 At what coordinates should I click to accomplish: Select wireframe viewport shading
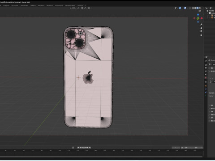(x=193, y=8)
